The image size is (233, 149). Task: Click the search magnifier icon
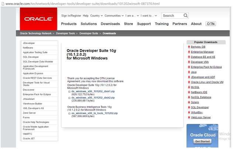click(x=185, y=16)
